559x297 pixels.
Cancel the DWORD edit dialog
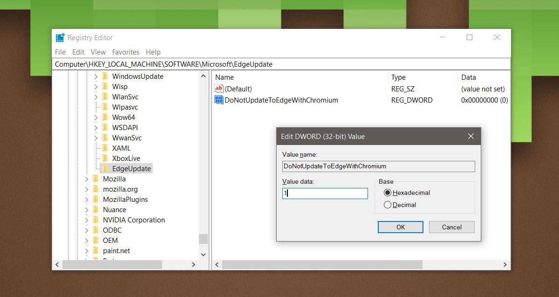452,227
